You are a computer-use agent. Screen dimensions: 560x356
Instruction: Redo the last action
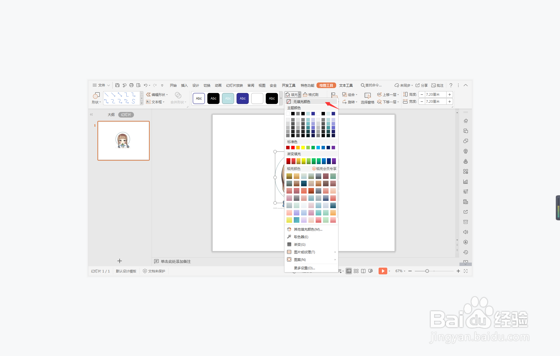click(x=155, y=85)
